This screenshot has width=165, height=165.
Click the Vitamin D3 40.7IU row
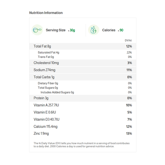(46, 120)
